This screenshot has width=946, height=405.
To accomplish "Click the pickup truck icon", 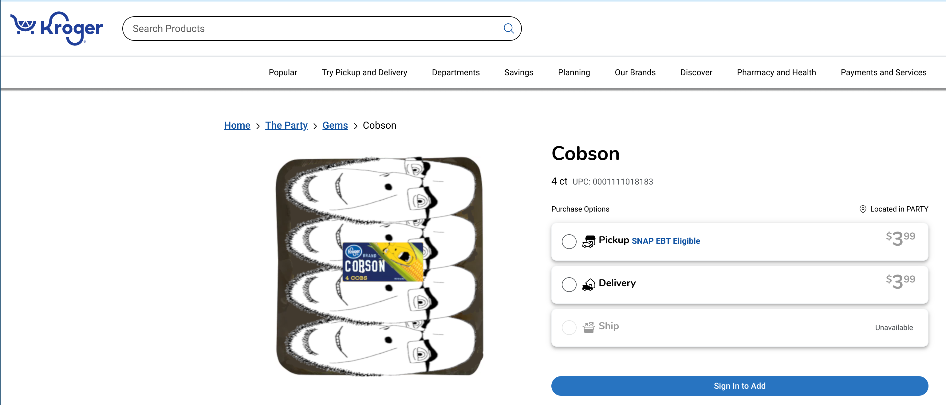I will 588,241.
